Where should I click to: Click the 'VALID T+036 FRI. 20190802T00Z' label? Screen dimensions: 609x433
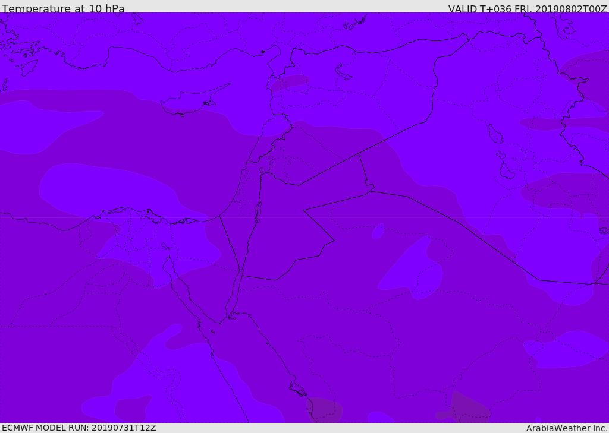[528, 8]
